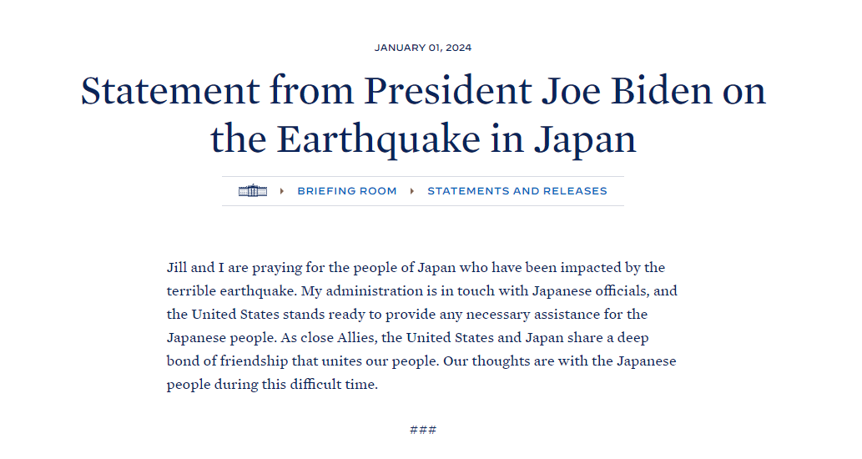Click the January 01, 2024 date
Viewport: 862px width, 459px height.
(423, 48)
